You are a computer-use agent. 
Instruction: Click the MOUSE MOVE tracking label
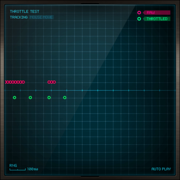pyautogui.click(x=41, y=17)
